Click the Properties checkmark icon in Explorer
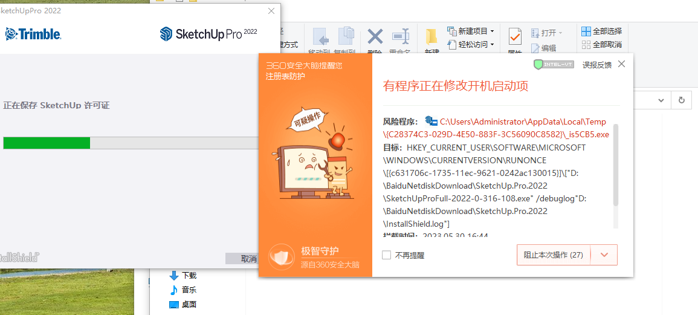 (x=515, y=36)
